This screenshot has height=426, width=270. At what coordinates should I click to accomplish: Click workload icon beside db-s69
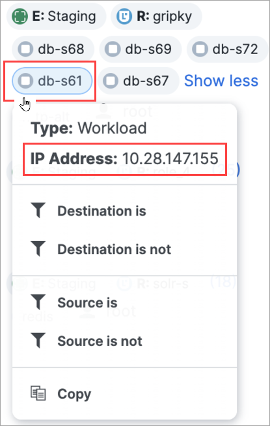coord(113,49)
